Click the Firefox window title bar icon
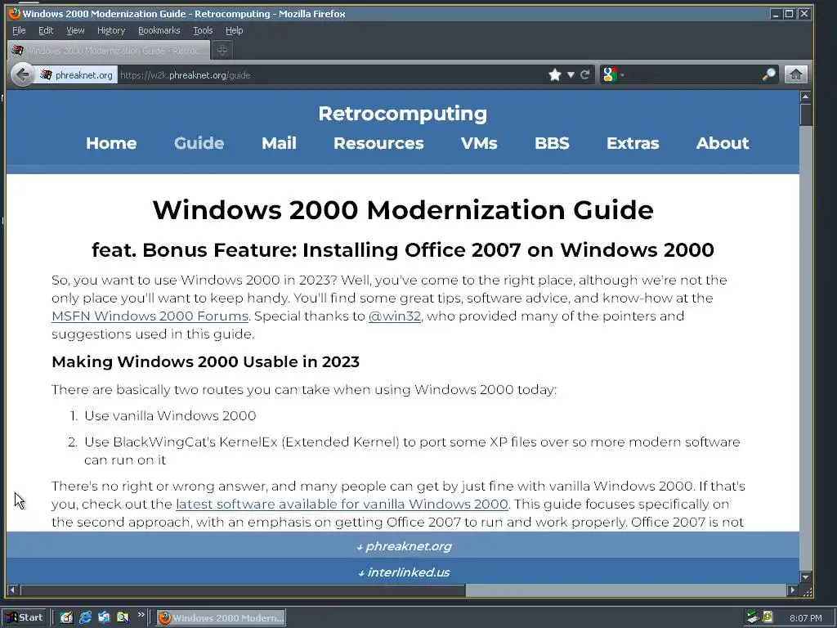The width and height of the screenshot is (837, 628). tap(15, 13)
